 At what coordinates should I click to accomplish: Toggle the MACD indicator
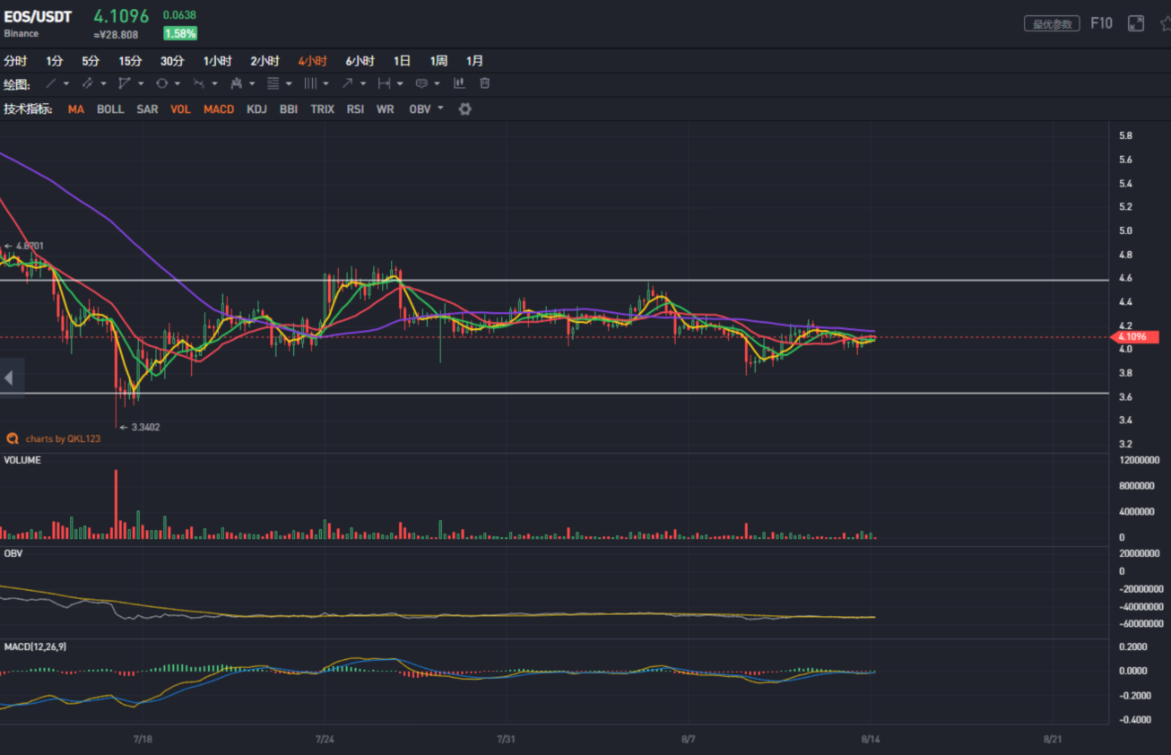219,109
